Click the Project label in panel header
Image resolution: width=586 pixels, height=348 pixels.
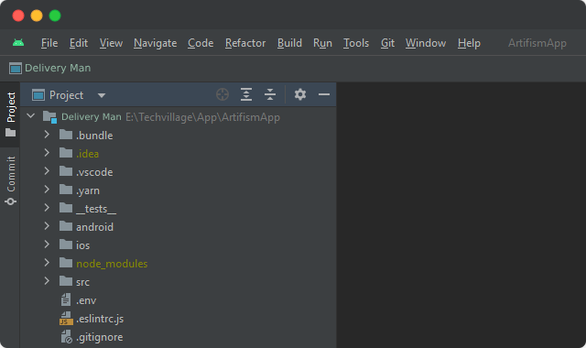pyautogui.click(x=66, y=95)
